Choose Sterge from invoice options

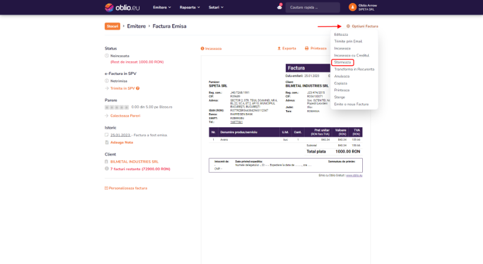pyautogui.click(x=341, y=97)
